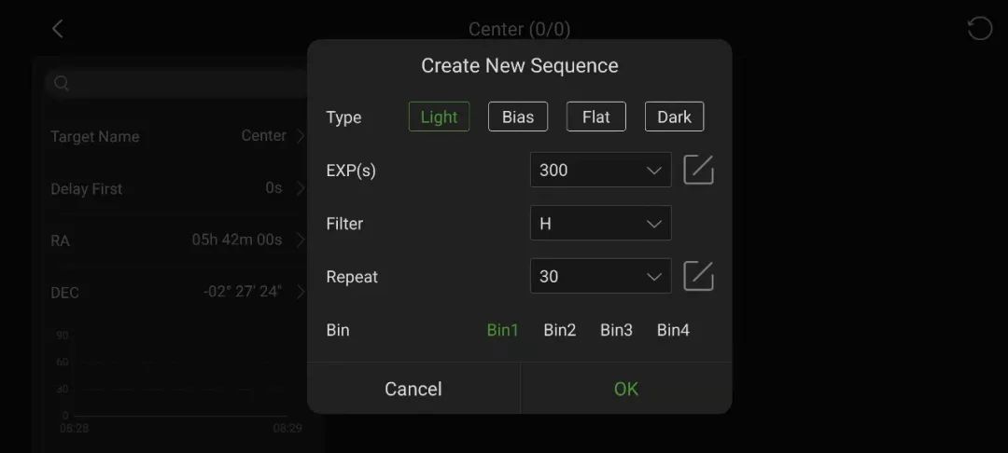Open the custom repeat edit icon
The height and width of the screenshot is (453, 1008).
pos(698,276)
